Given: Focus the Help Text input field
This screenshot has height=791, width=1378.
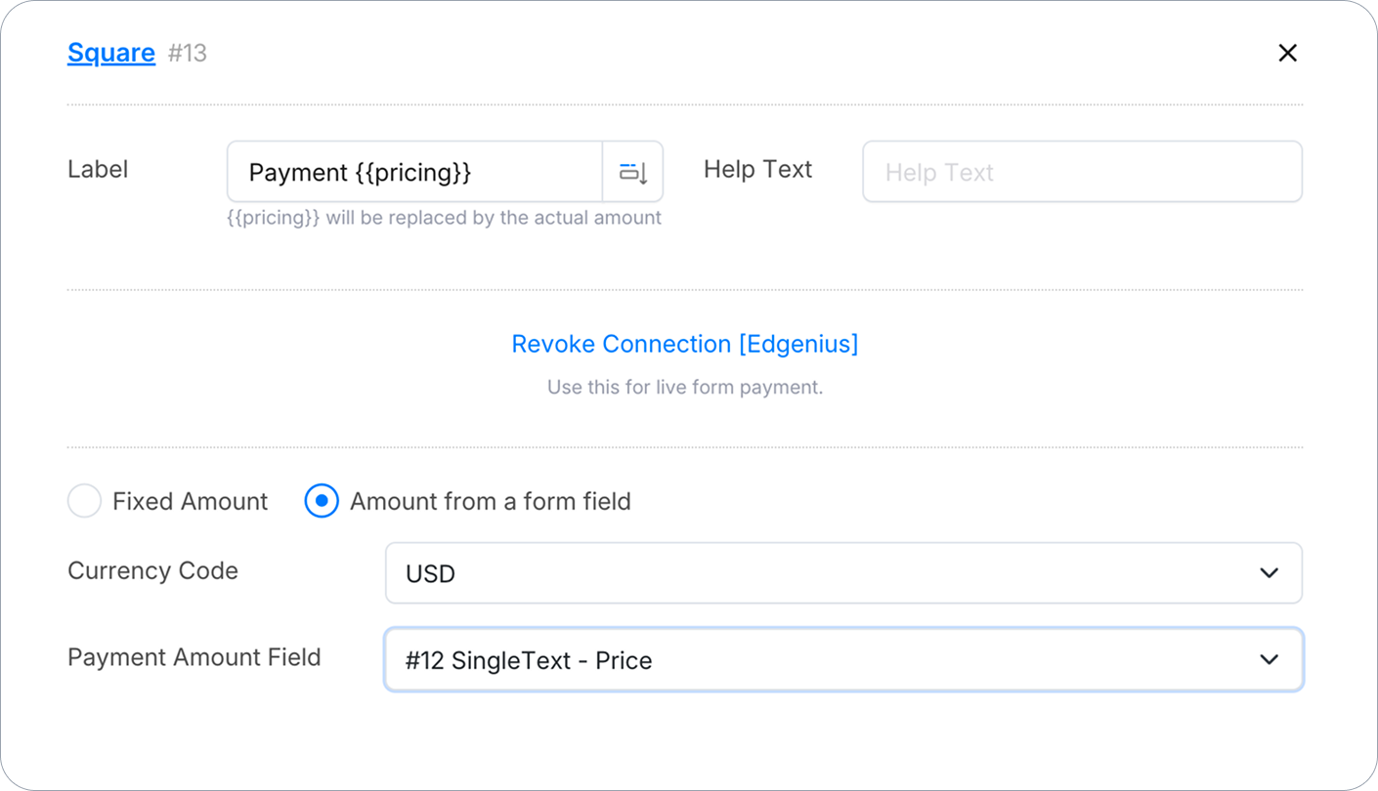Looking at the screenshot, I should click(1082, 172).
